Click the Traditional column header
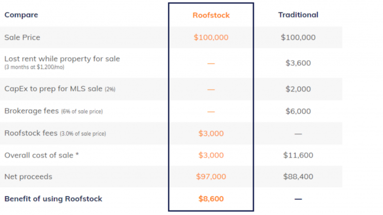 pyautogui.click(x=298, y=15)
